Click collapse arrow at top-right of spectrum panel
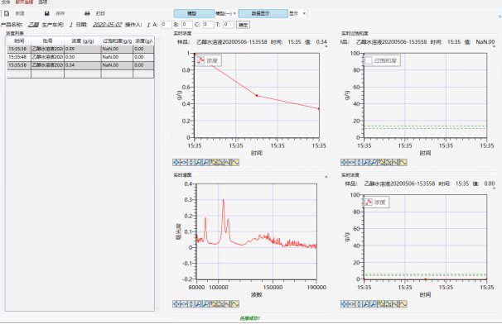This screenshot has height=324, width=502. tap(326, 176)
